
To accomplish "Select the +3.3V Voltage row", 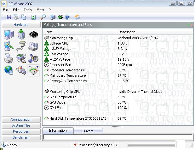I will [x=118, y=49].
